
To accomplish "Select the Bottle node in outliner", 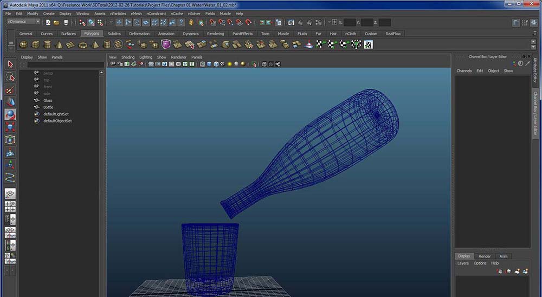I will 49,107.
